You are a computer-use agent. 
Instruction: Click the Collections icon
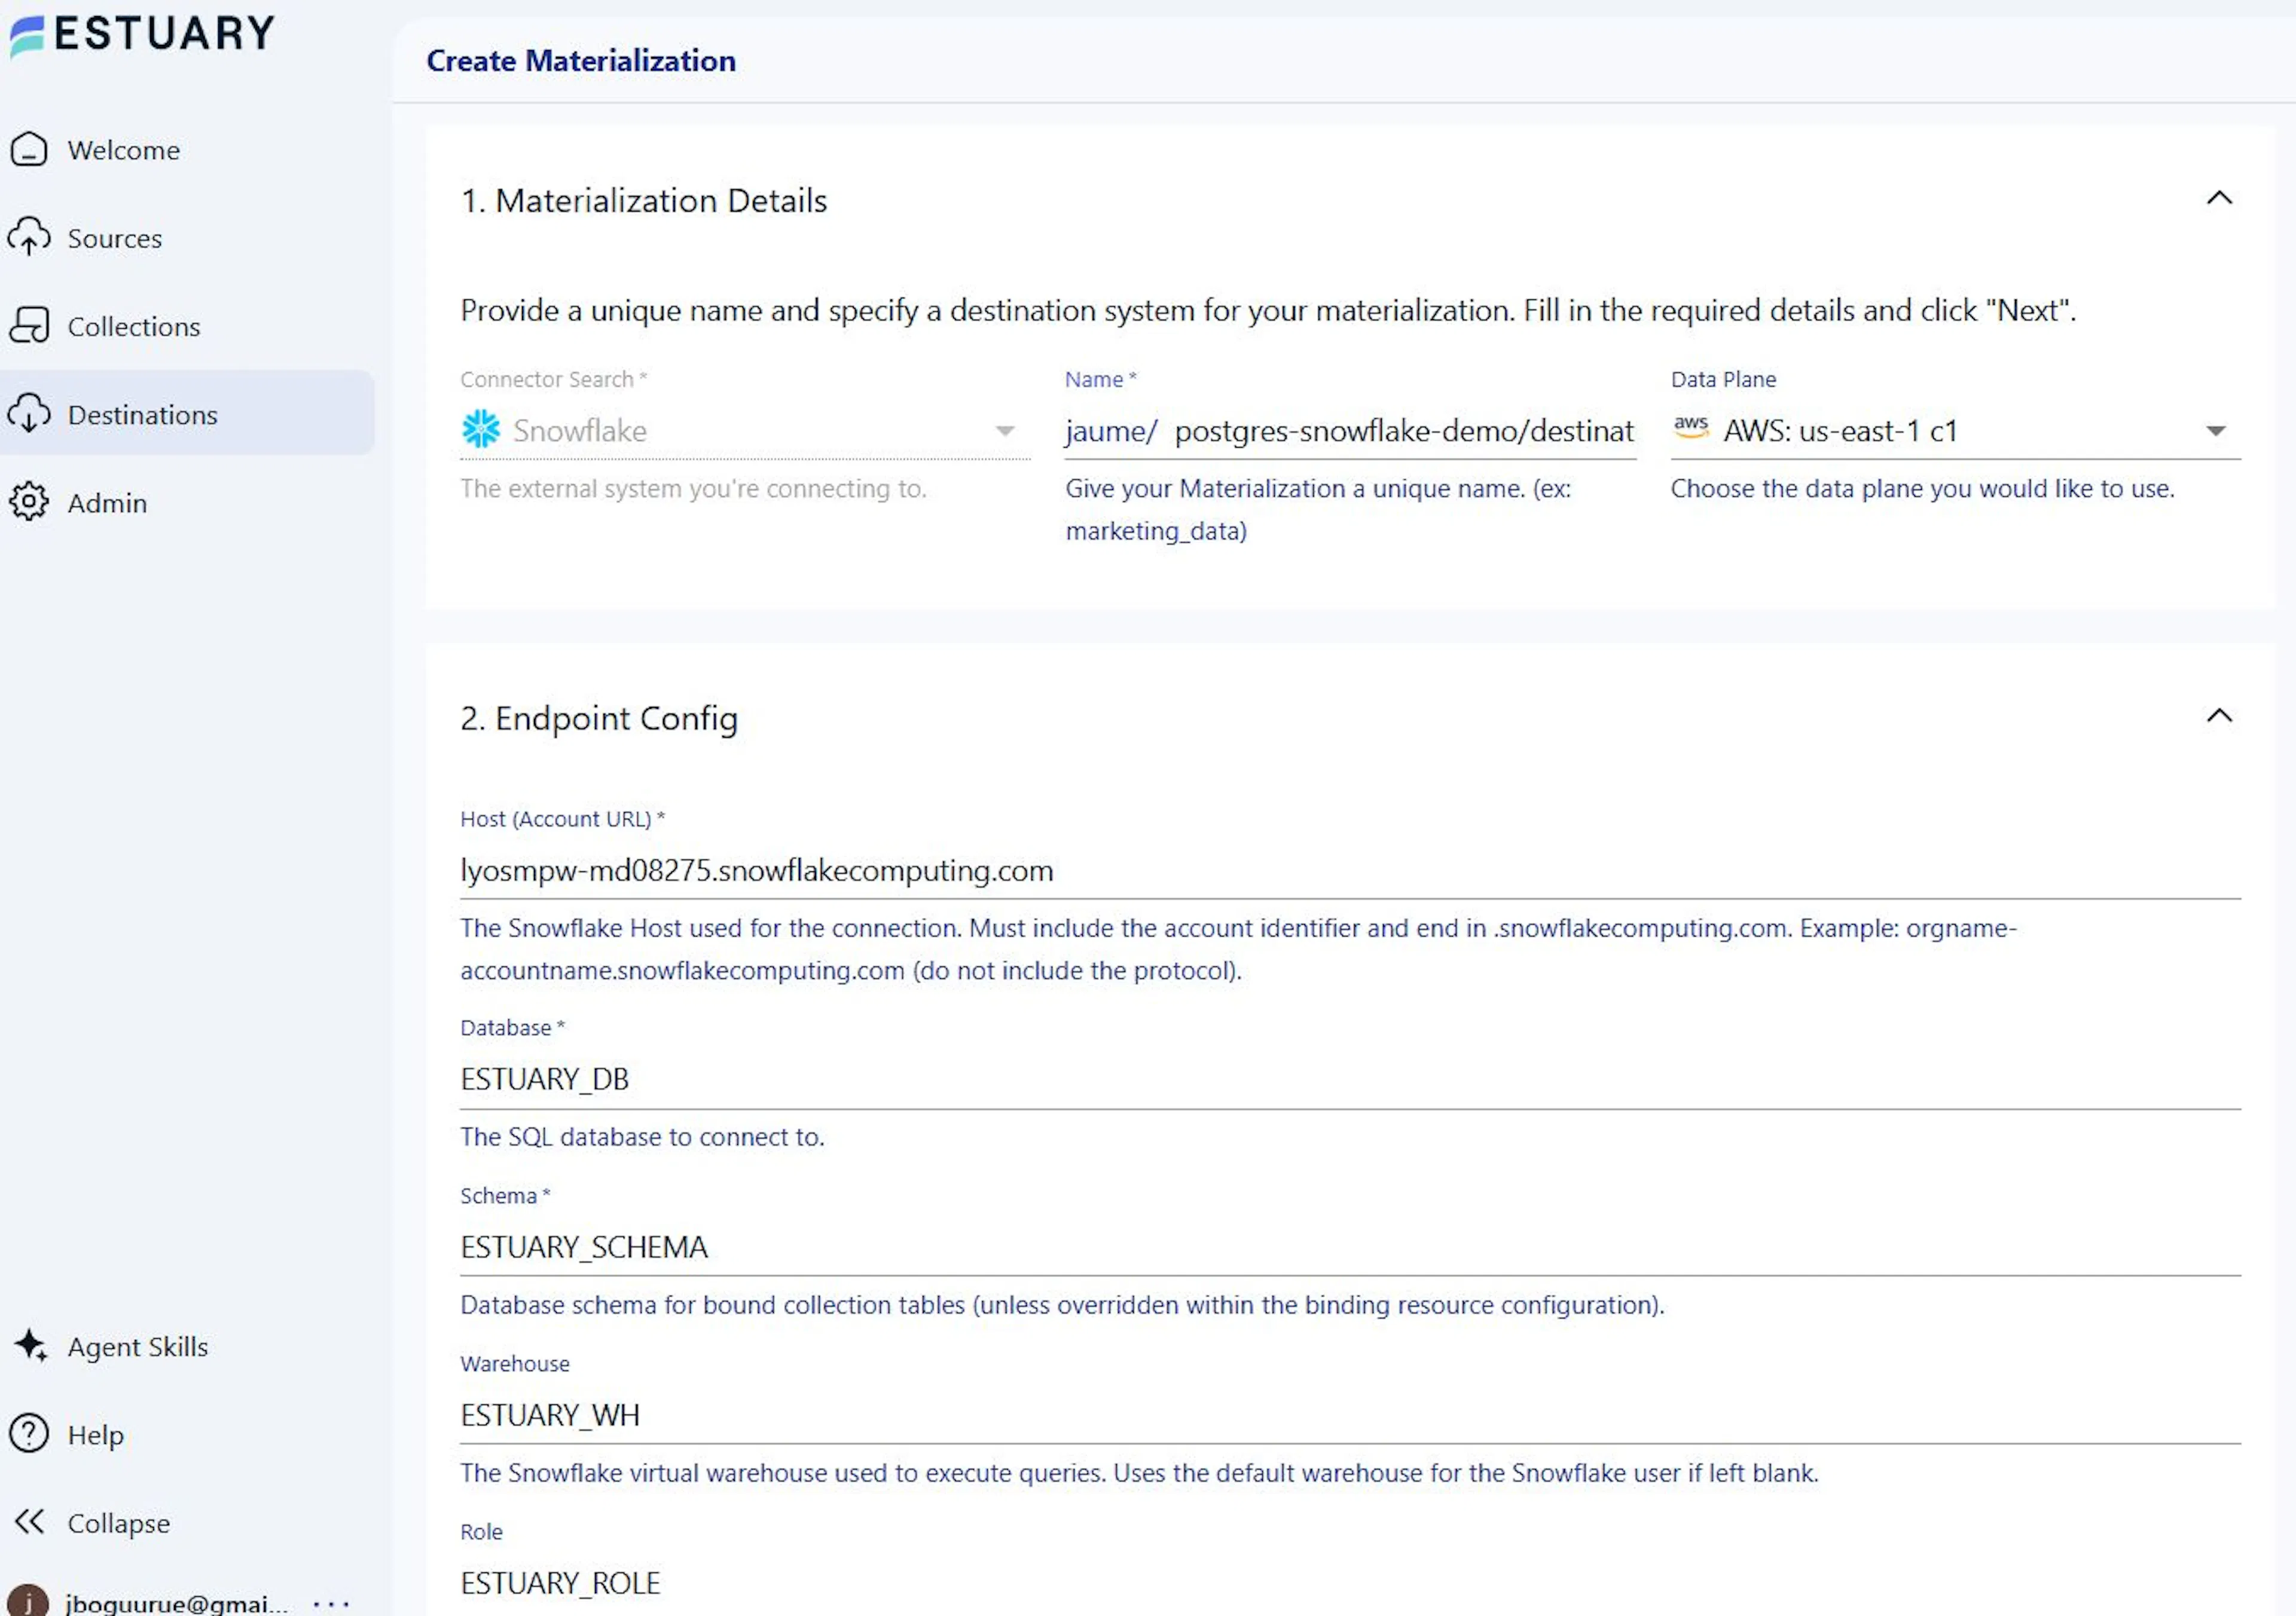pyautogui.click(x=29, y=326)
